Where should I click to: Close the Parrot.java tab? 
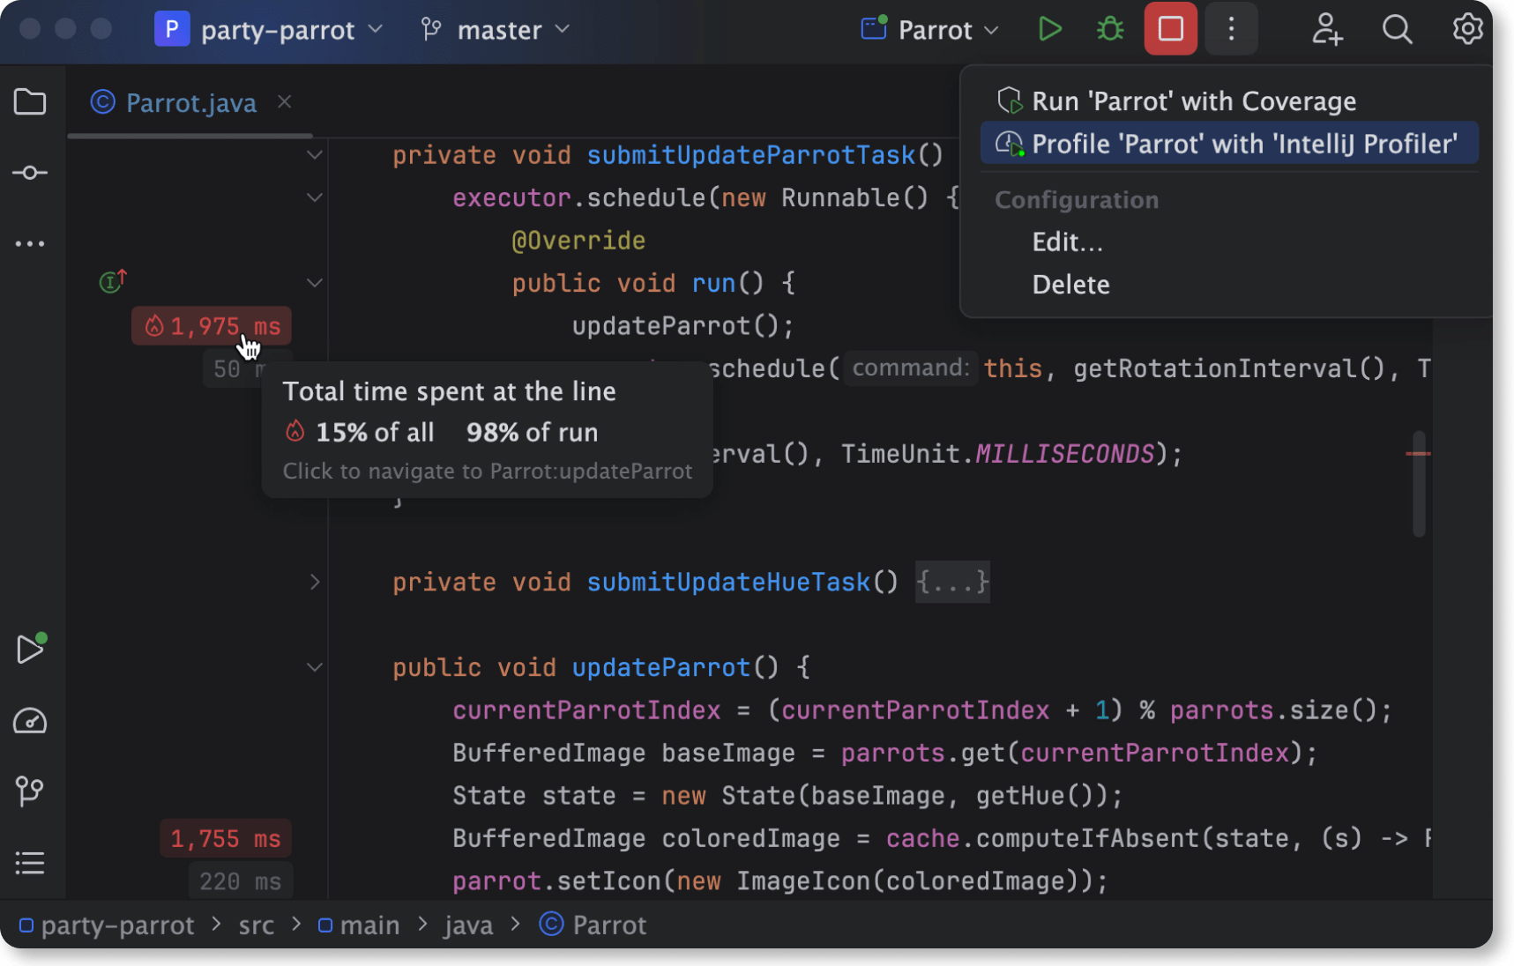[x=284, y=102]
